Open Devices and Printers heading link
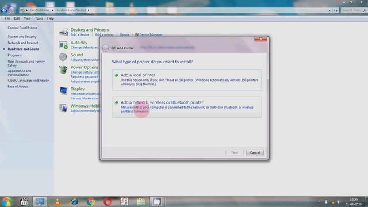This screenshot has width=368, height=207. coord(90,30)
